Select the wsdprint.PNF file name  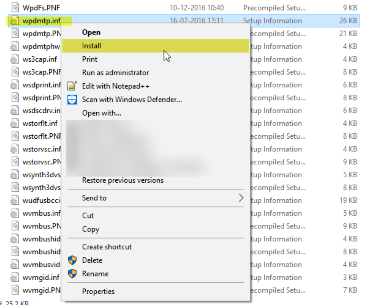coord(42,98)
